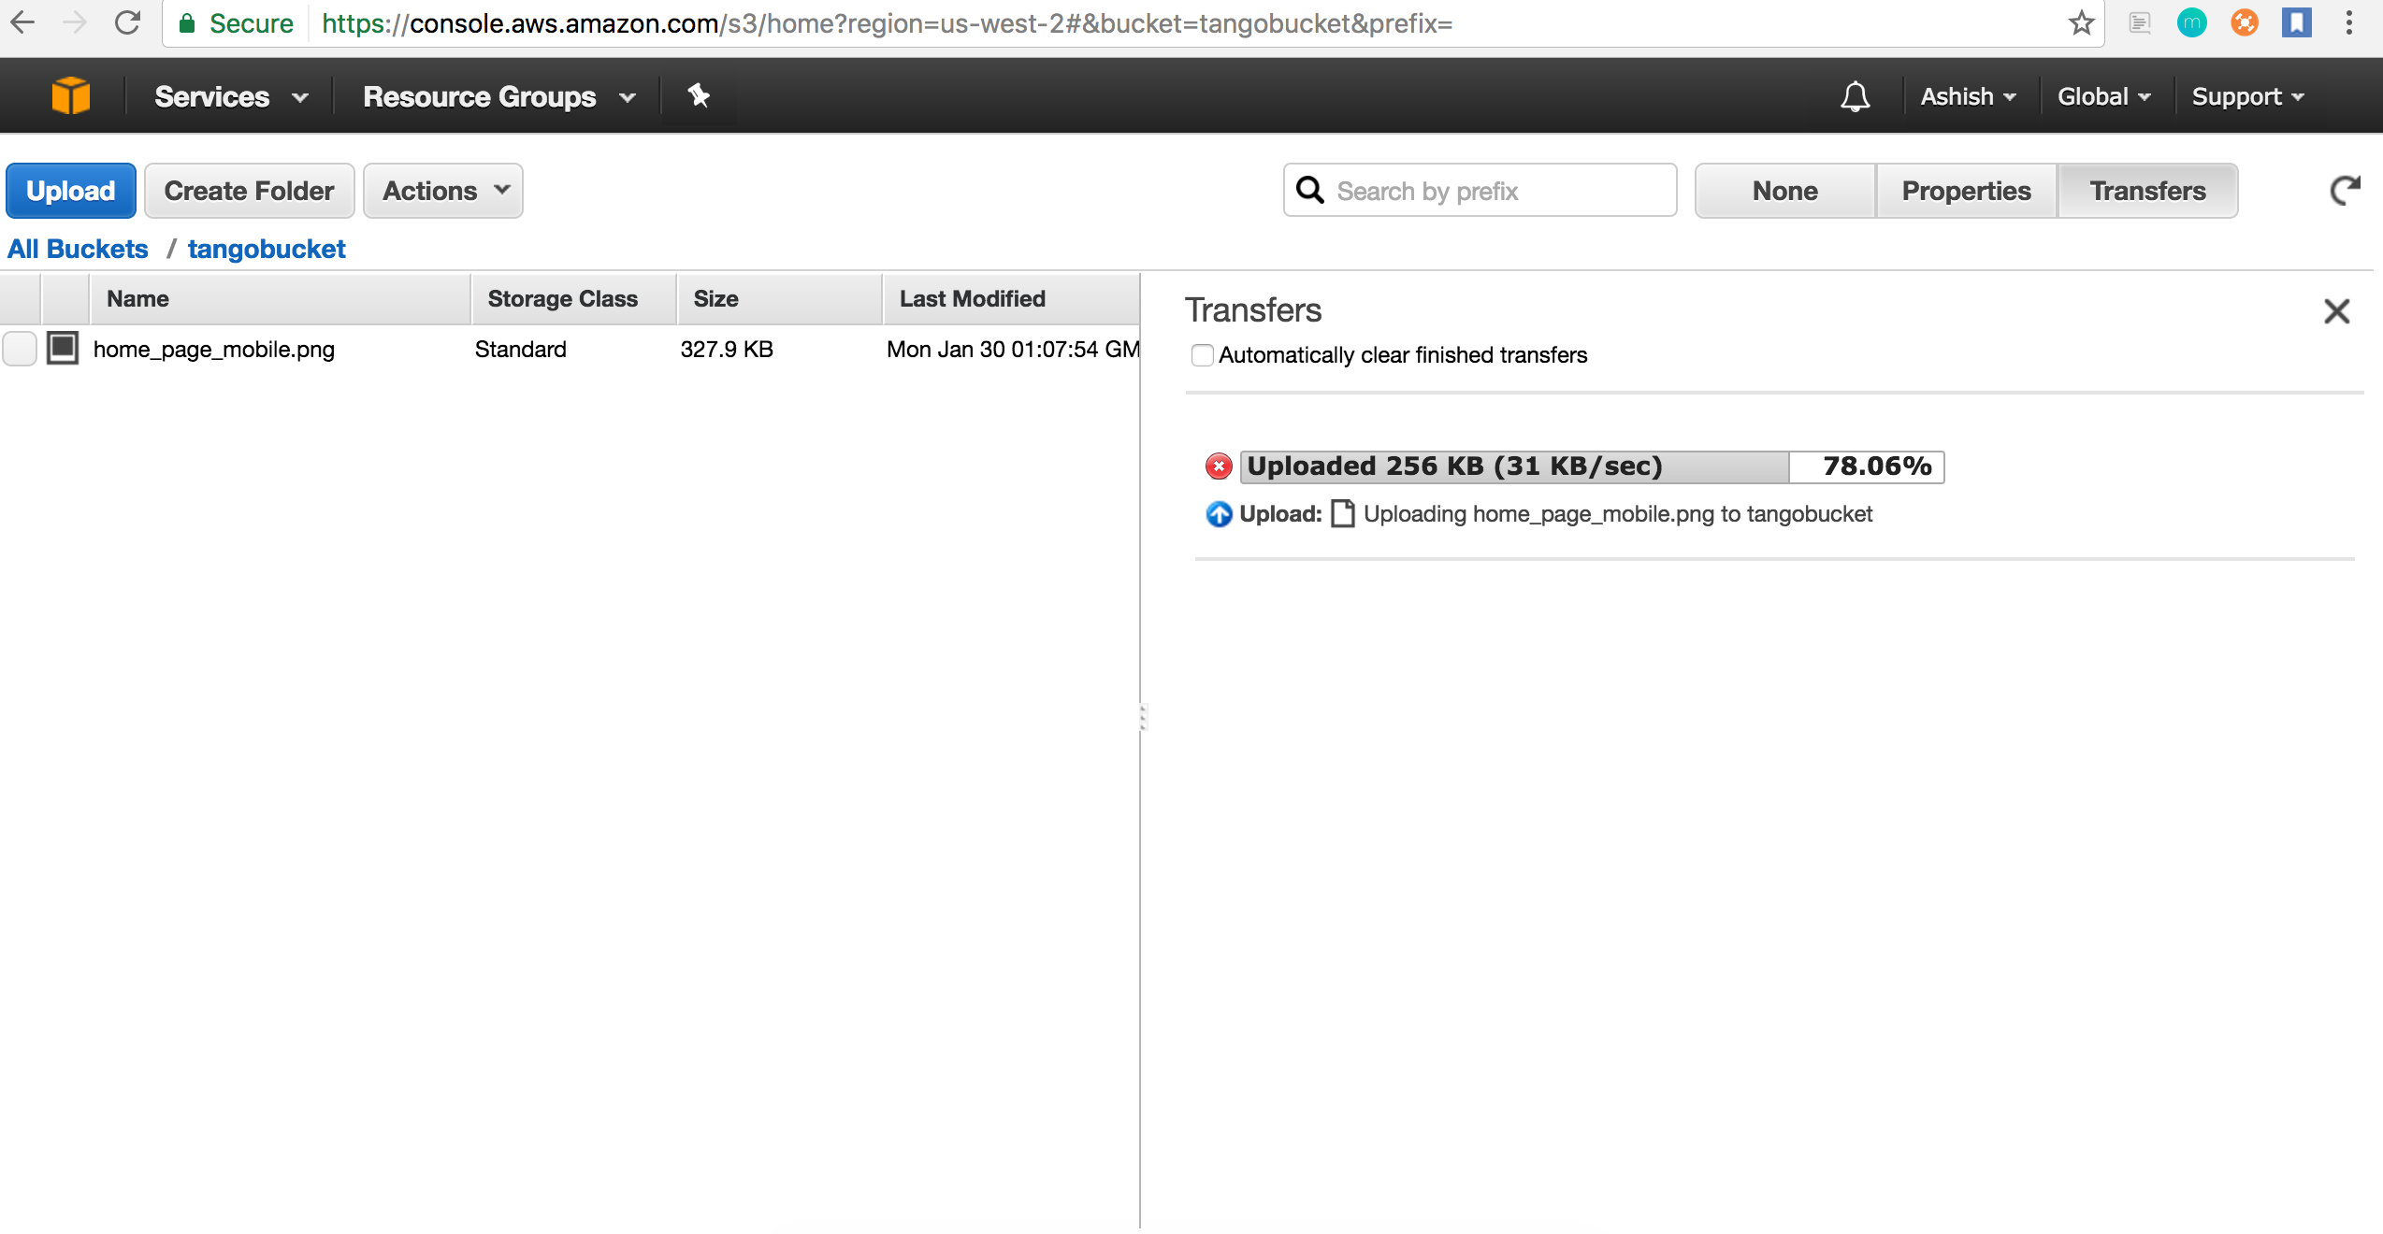Screen dimensions: 2383x1234
Task: Click the Mon Jan 30 01:07:54 date cell
Action: coord(1013,350)
